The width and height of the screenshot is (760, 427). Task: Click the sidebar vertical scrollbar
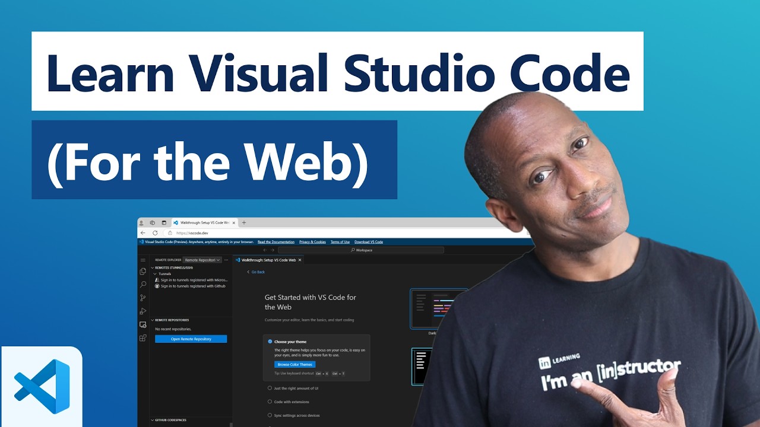pos(231,425)
